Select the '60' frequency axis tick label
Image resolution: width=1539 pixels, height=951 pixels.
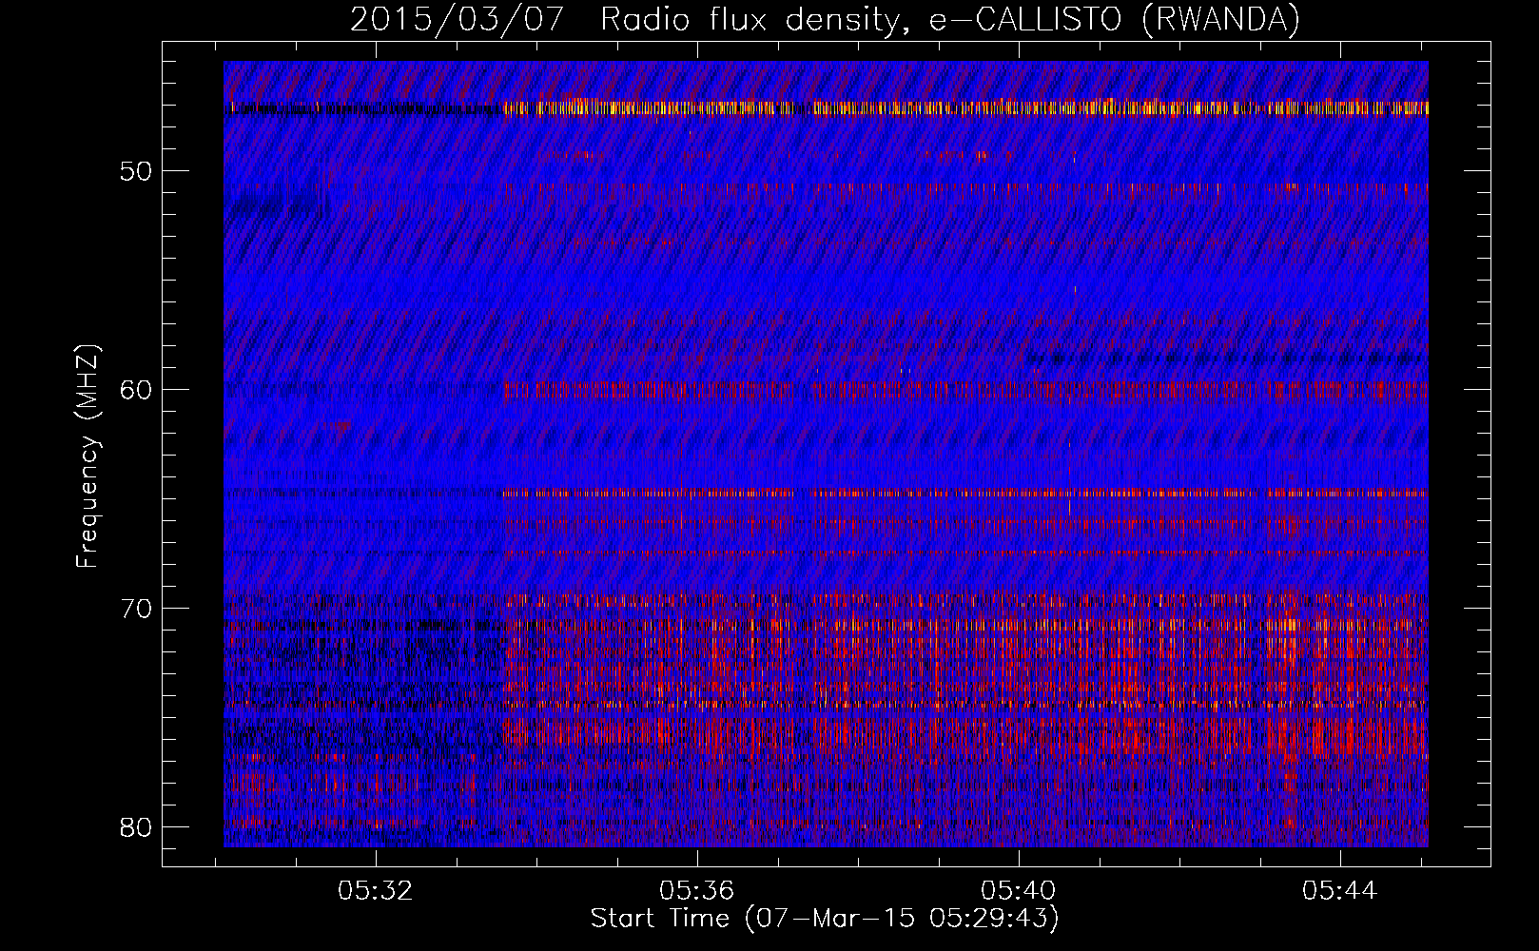click(x=137, y=390)
